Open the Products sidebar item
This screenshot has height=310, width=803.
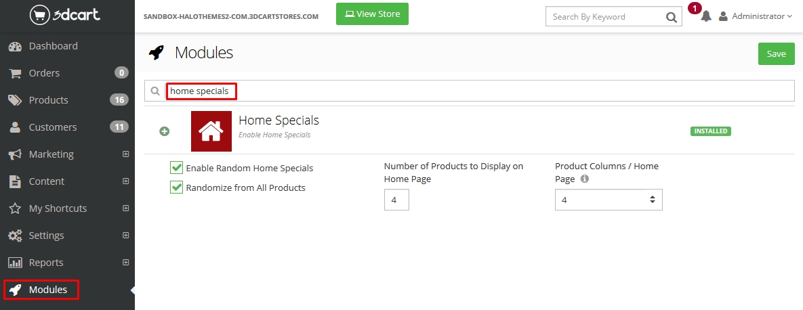[x=49, y=100]
